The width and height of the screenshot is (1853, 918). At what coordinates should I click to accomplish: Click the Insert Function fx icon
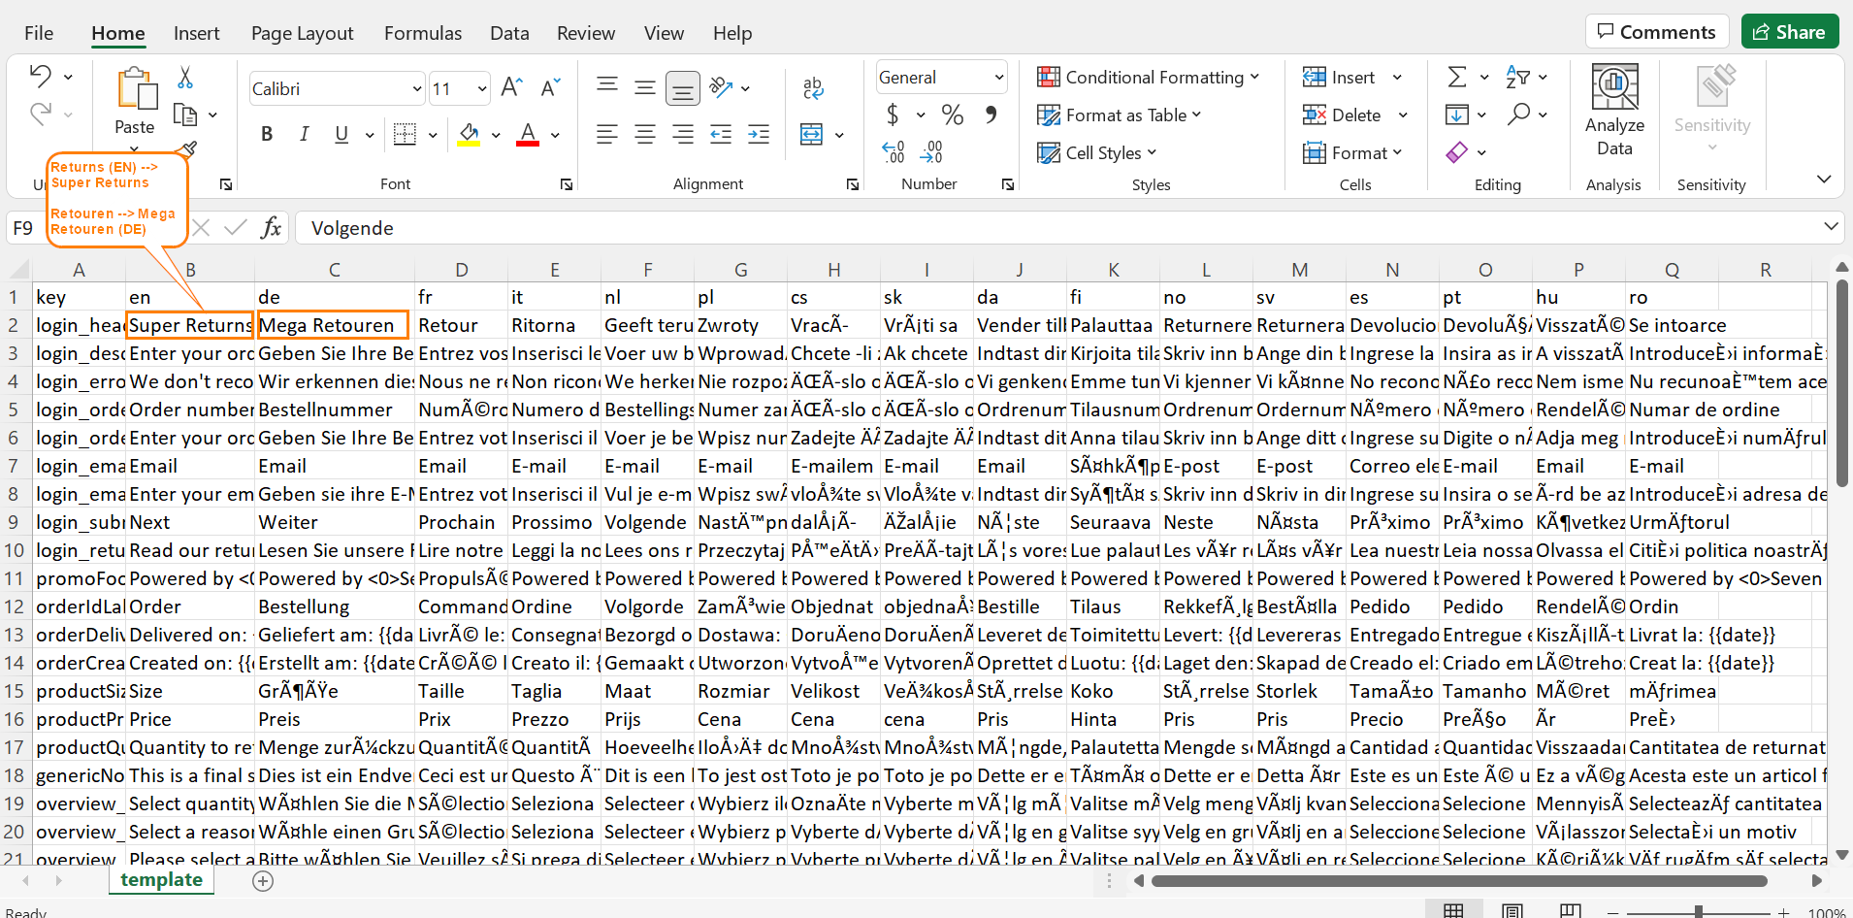(x=272, y=227)
